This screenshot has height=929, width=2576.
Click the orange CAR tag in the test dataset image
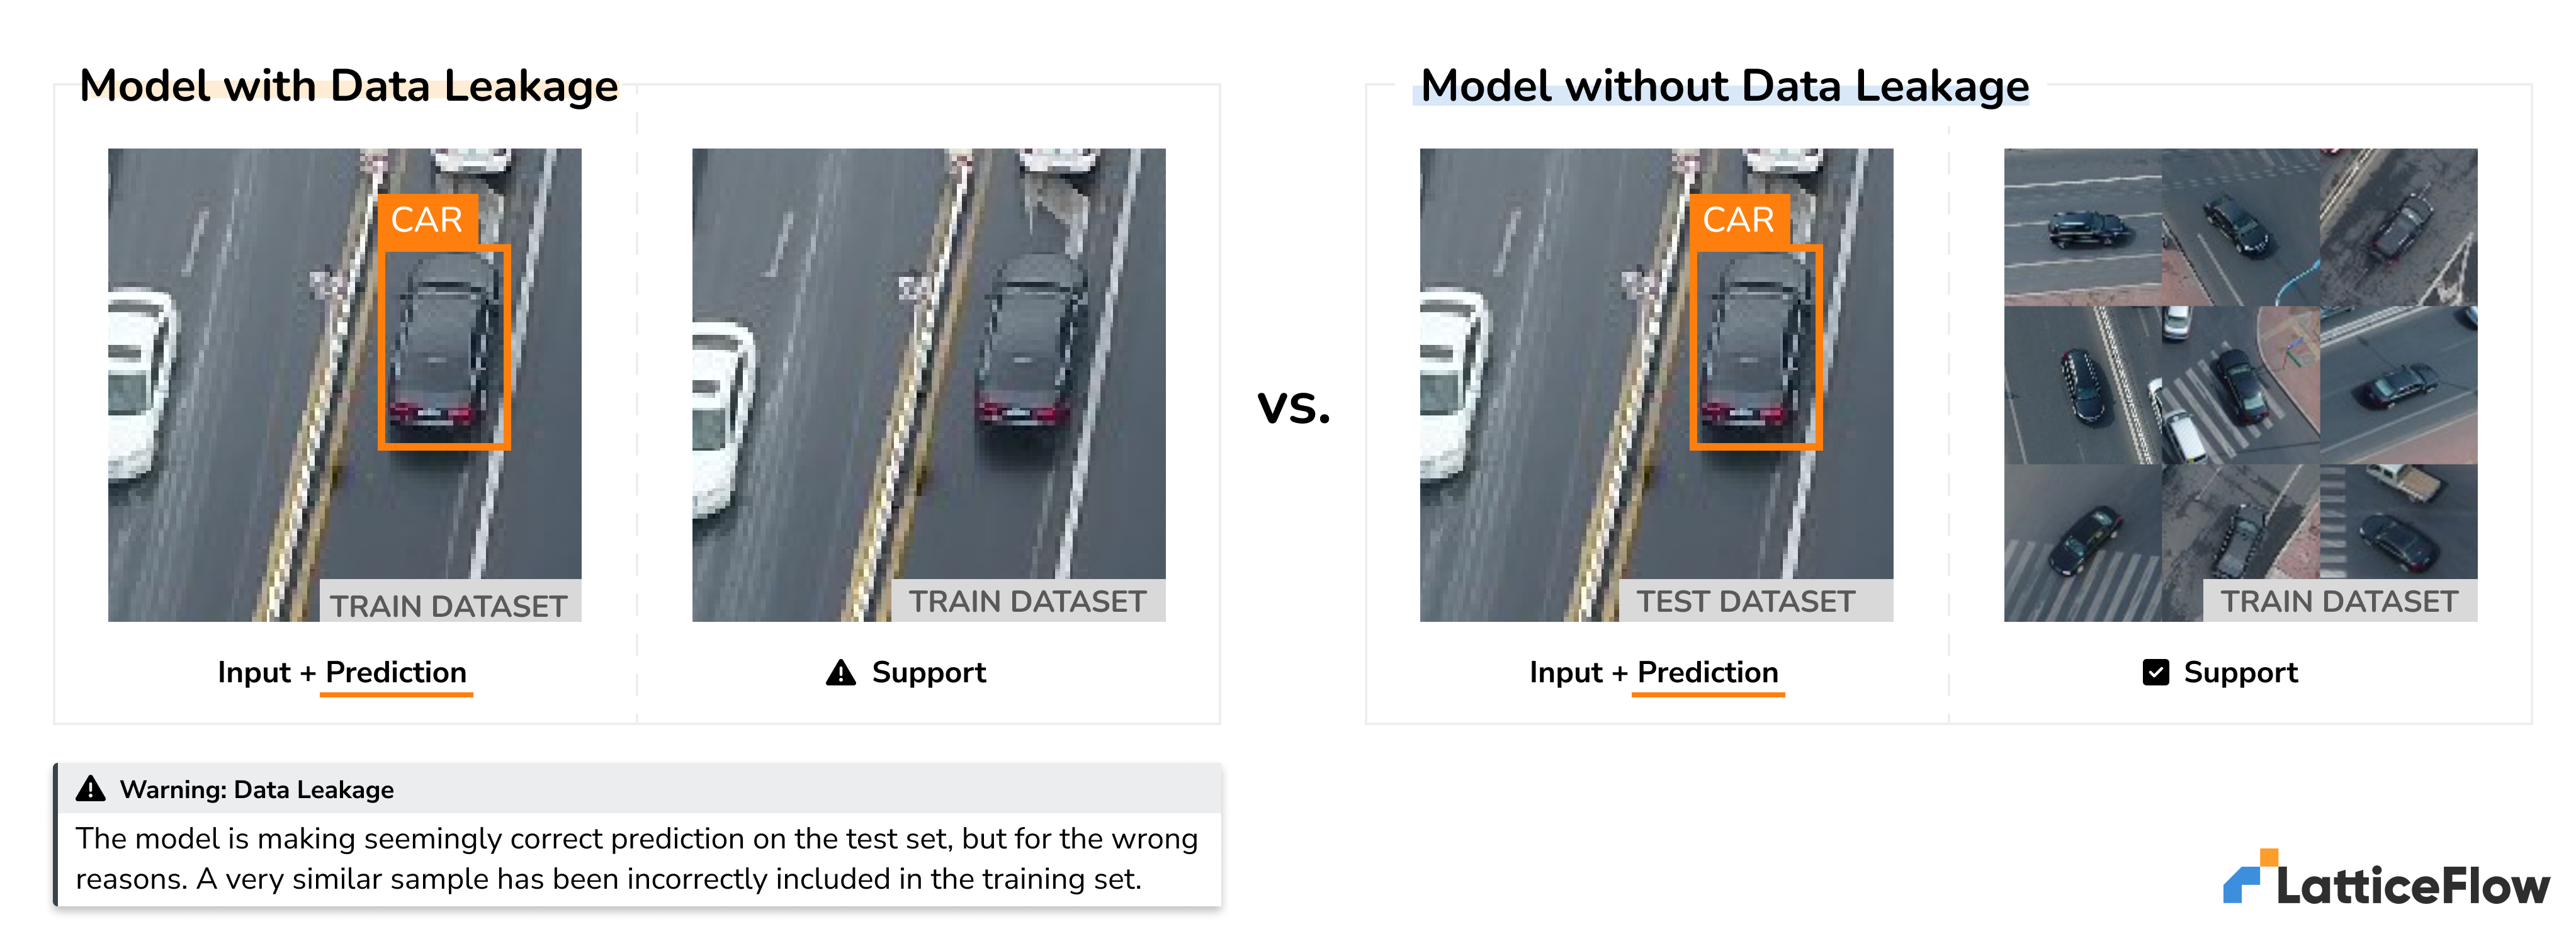pyautogui.click(x=1738, y=220)
